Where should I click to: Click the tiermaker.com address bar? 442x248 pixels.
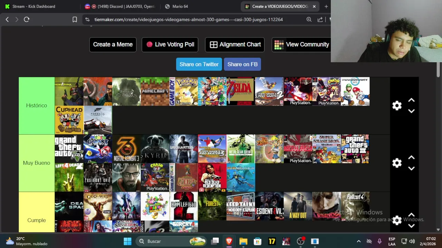189,20
